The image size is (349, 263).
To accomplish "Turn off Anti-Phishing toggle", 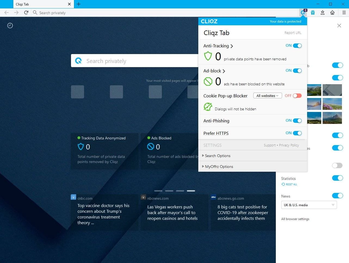I will [x=297, y=121].
